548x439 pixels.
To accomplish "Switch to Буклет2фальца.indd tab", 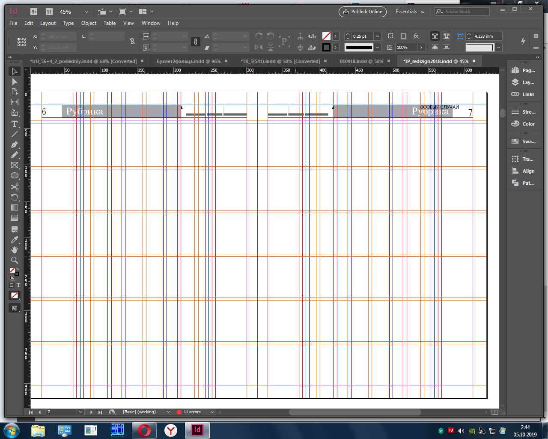I will (188, 61).
